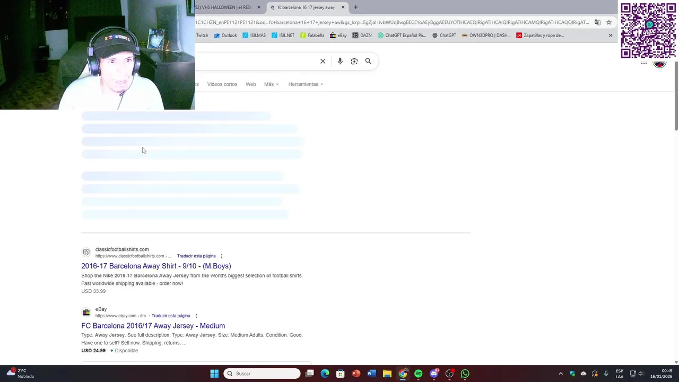Screen dimensions: 679x382
Task: Expand the Más dropdown
Action: point(271,84)
